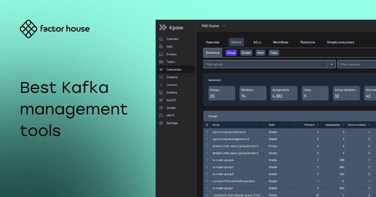376x197 pixels.
Task: Switch to the ACLs tab
Action: 257,42
